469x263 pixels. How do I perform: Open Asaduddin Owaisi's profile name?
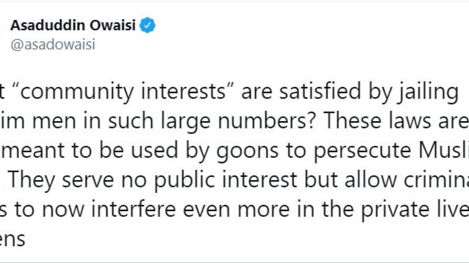tap(73, 26)
